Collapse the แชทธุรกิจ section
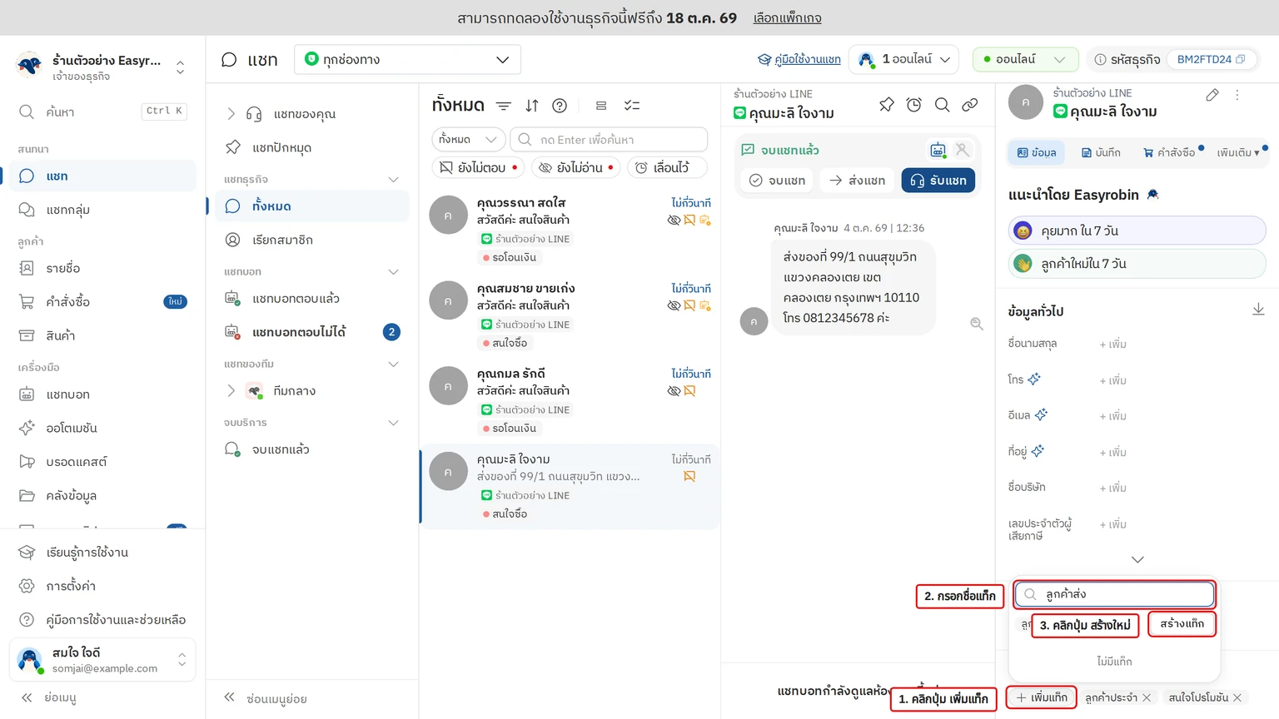1279x719 pixels. point(393,180)
